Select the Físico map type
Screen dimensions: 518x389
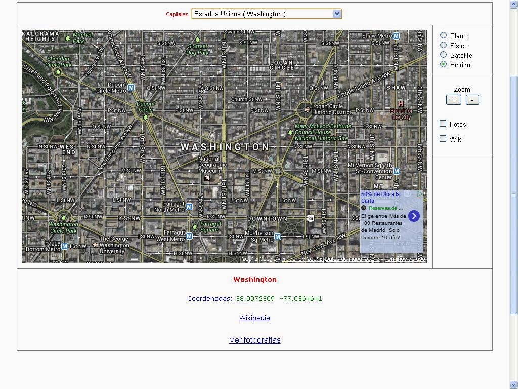click(x=443, y=45)
